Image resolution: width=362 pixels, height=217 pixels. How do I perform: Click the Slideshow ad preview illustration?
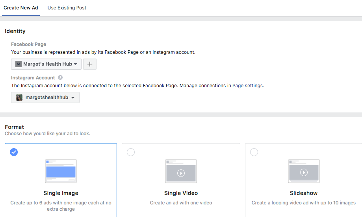click(304, 171)
